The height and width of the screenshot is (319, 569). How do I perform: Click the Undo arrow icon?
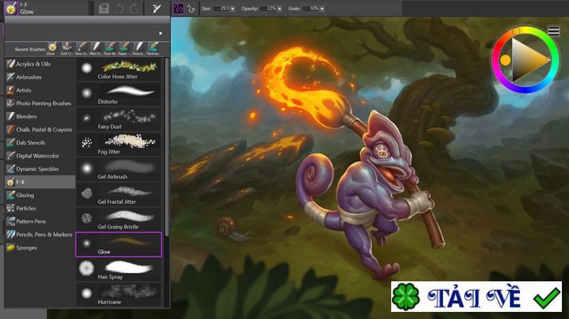click(x=119, y=9)
